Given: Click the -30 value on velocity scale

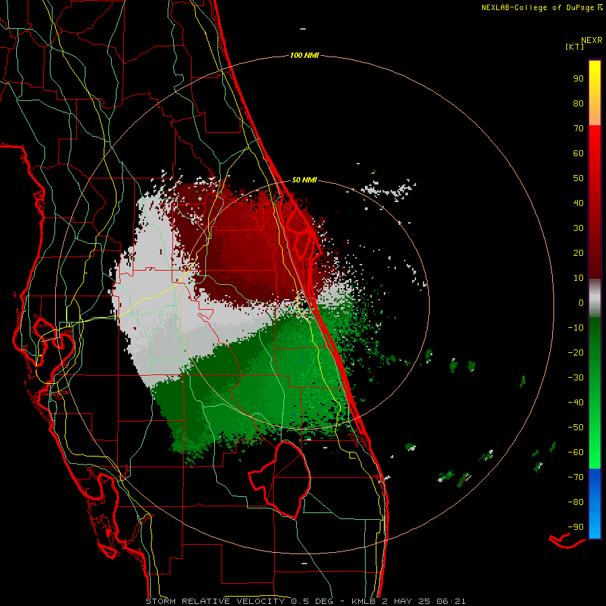Looking at the screenshot, I should click(x=576, y=377).
